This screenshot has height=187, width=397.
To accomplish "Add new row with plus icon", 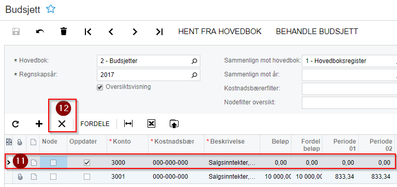I will (x=39, y=124).
